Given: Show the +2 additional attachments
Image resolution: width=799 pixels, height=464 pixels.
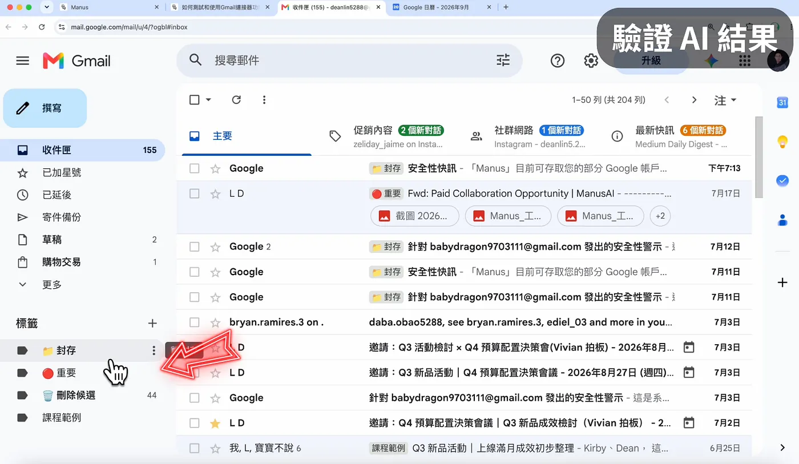Looking at the screenshot, I should click(x=660, y=216).
